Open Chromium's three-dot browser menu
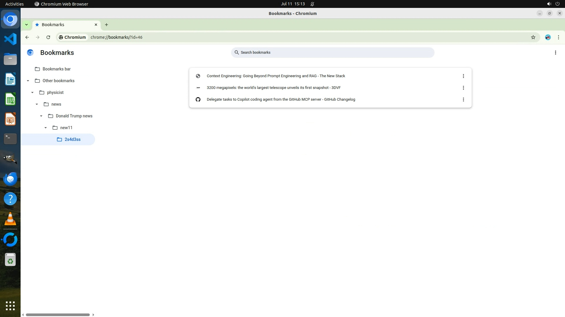The height and width of the screenshot is (317, 565). pos(558,37)
